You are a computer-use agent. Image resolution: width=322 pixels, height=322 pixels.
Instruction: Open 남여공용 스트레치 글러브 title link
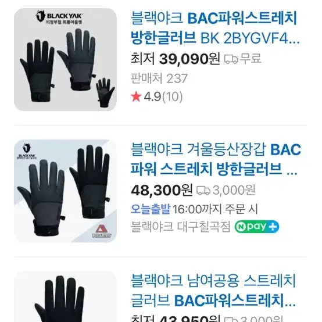[x=213, y=291]
